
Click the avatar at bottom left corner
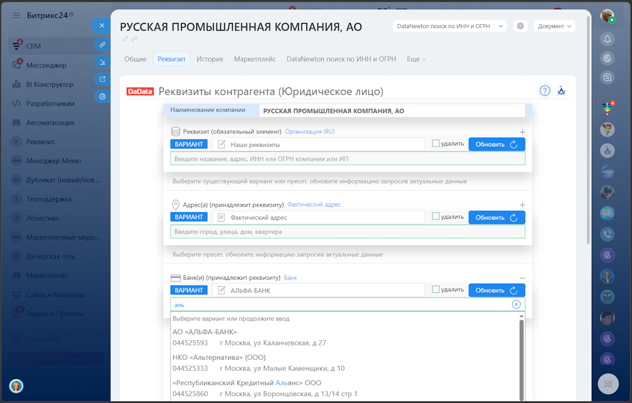16,386
